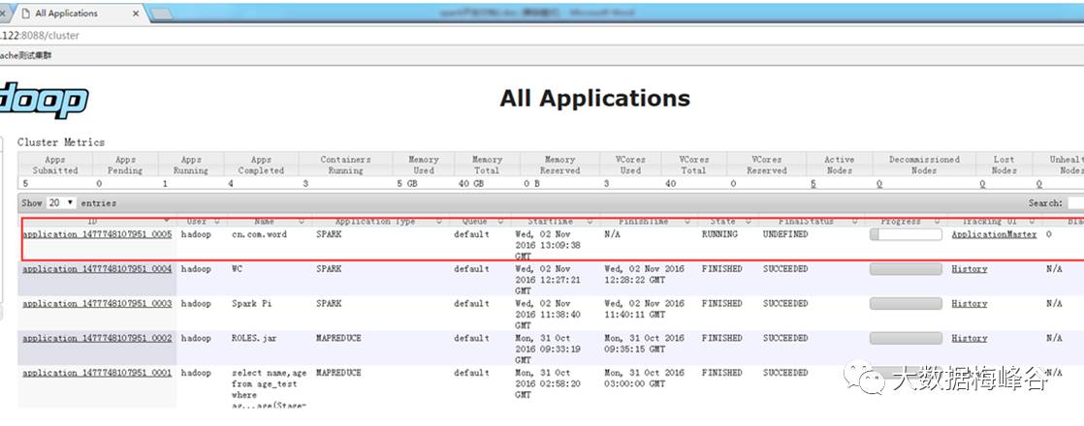Screen dimensions: 1084x426
Task: Open application_1477748107951_0002 link
Action: tap(97, 338)
